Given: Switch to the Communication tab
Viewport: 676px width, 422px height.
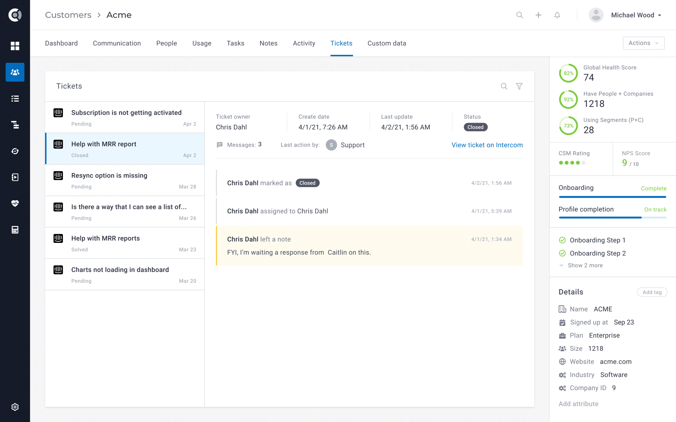Looking at the screenshot, I should [x=117, y=43].
